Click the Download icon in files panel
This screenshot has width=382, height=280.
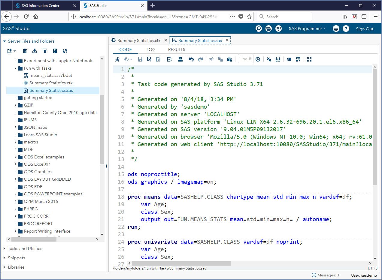(x=35, y=51)
